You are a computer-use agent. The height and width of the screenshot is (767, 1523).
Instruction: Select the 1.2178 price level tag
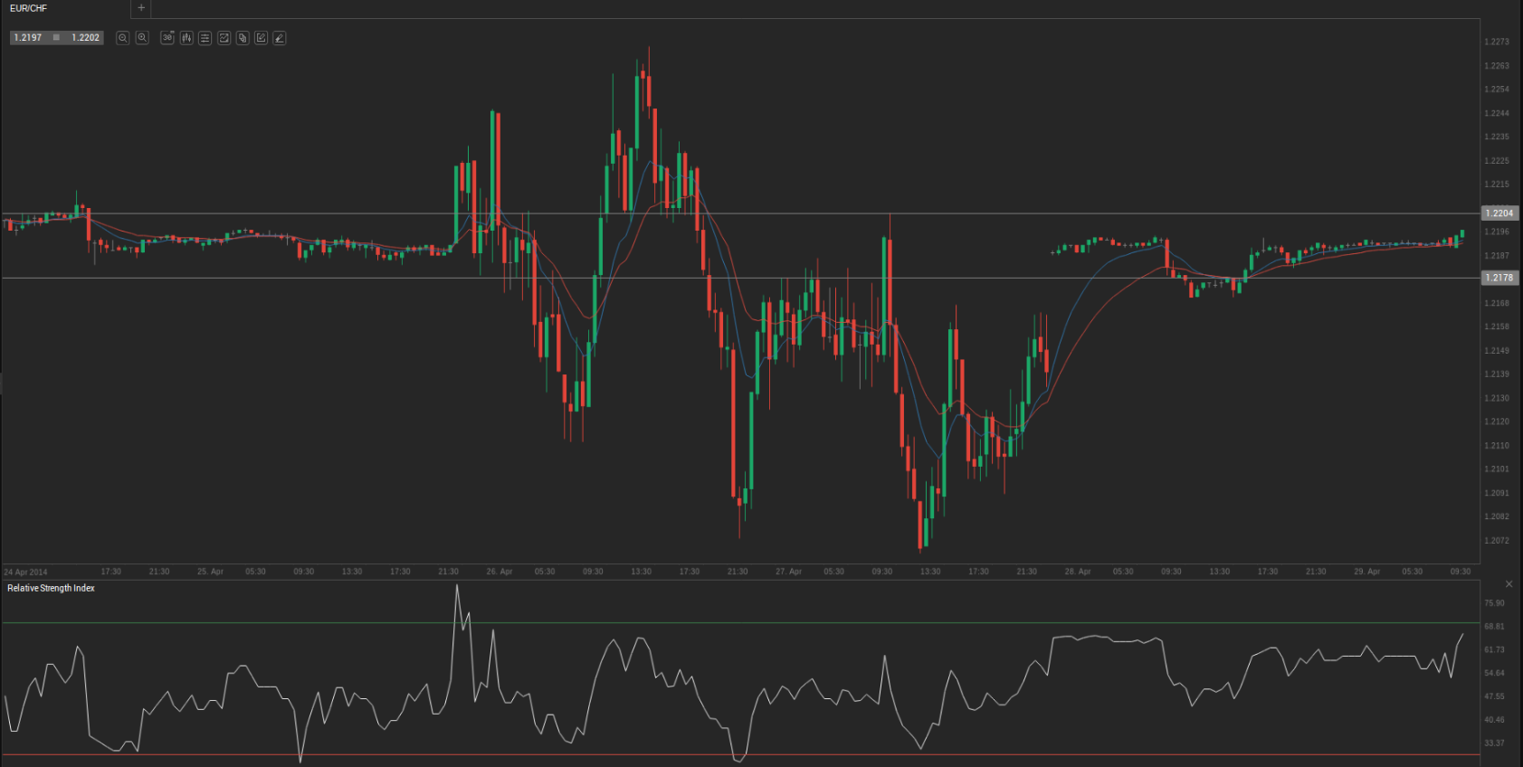[1499, 278]
